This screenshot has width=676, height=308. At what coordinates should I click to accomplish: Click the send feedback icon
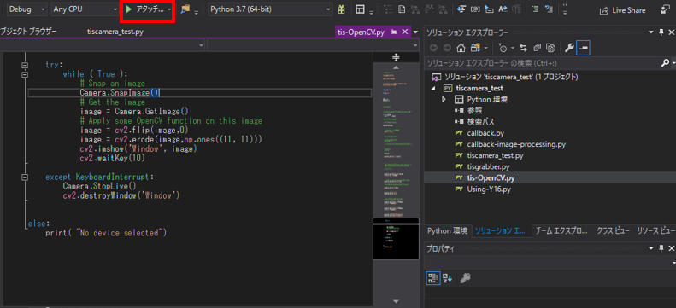pos(666,10)
